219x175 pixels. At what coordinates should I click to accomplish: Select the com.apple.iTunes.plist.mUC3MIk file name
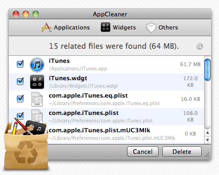[99, 130]
